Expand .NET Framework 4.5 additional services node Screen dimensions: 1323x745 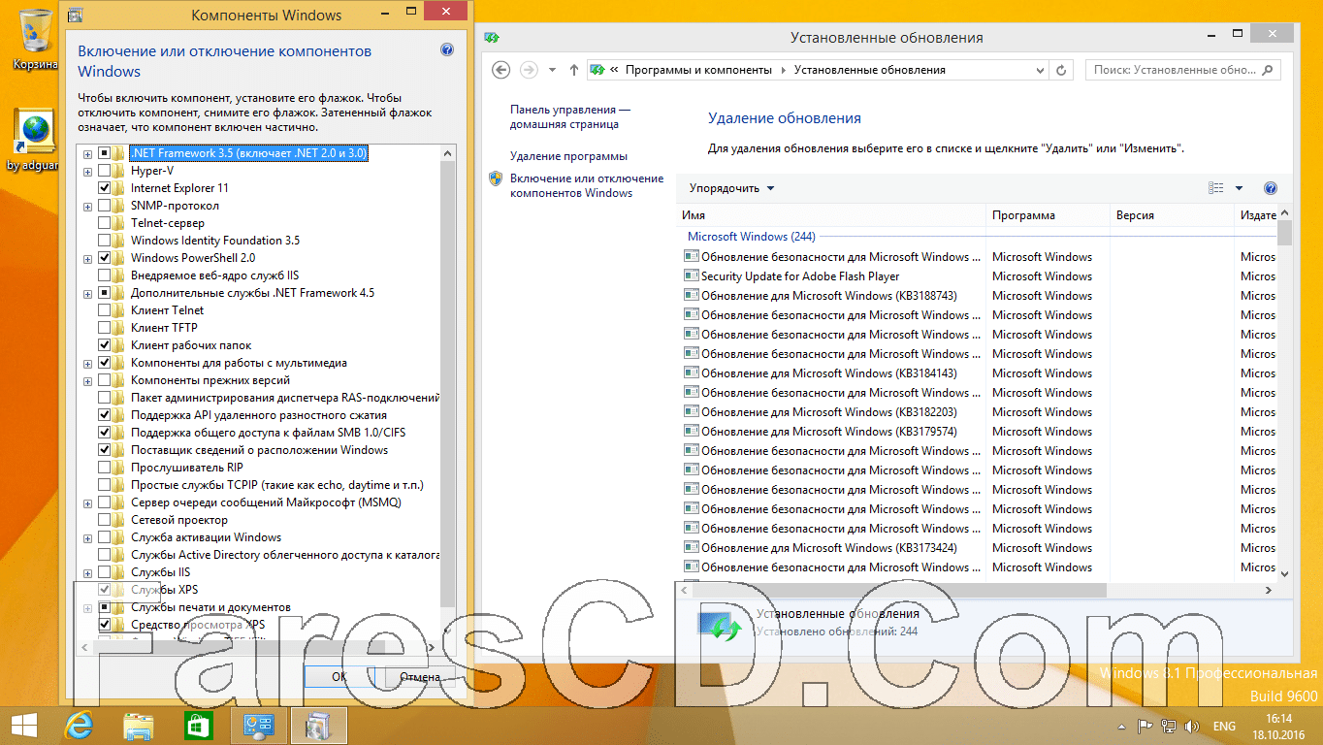[x=88, y=293]
